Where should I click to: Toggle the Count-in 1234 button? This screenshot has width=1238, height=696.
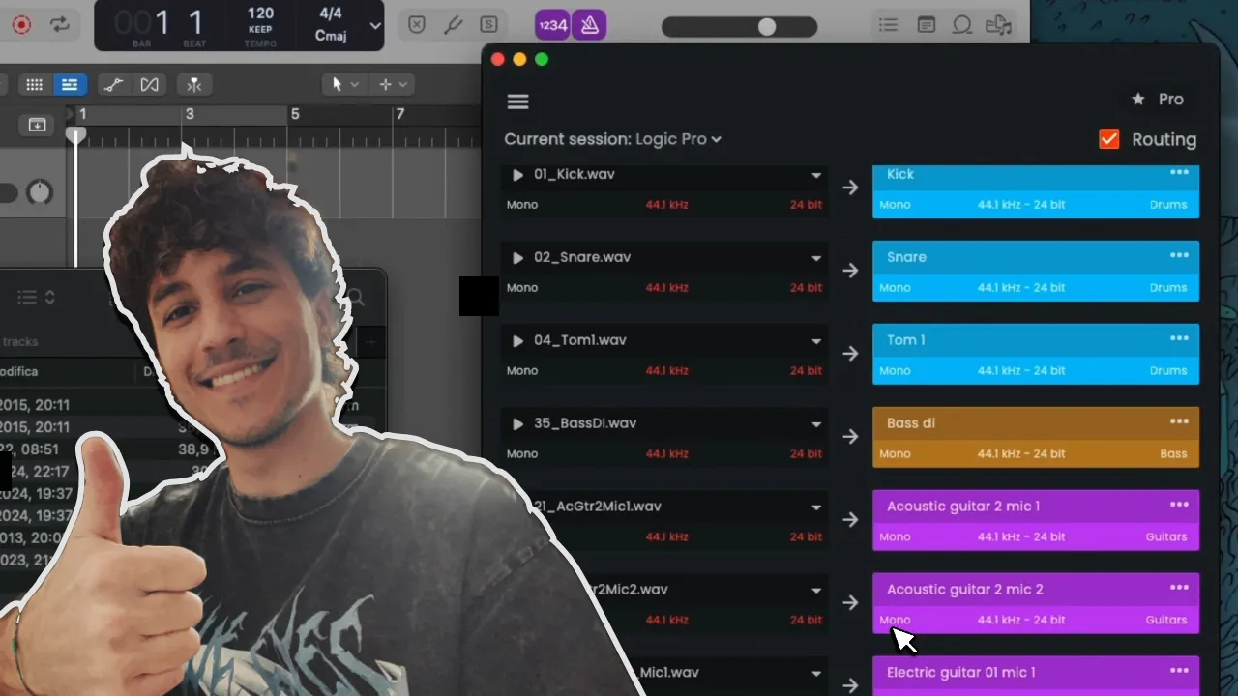[552, 25]
